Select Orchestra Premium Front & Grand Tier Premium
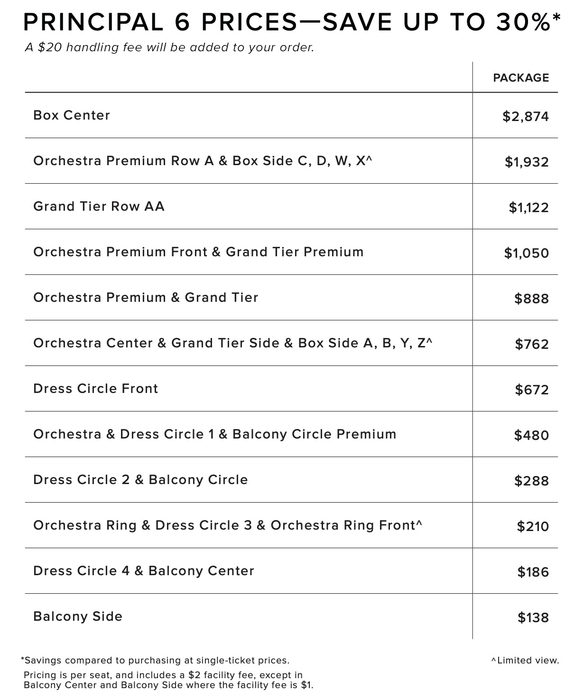 198,252
